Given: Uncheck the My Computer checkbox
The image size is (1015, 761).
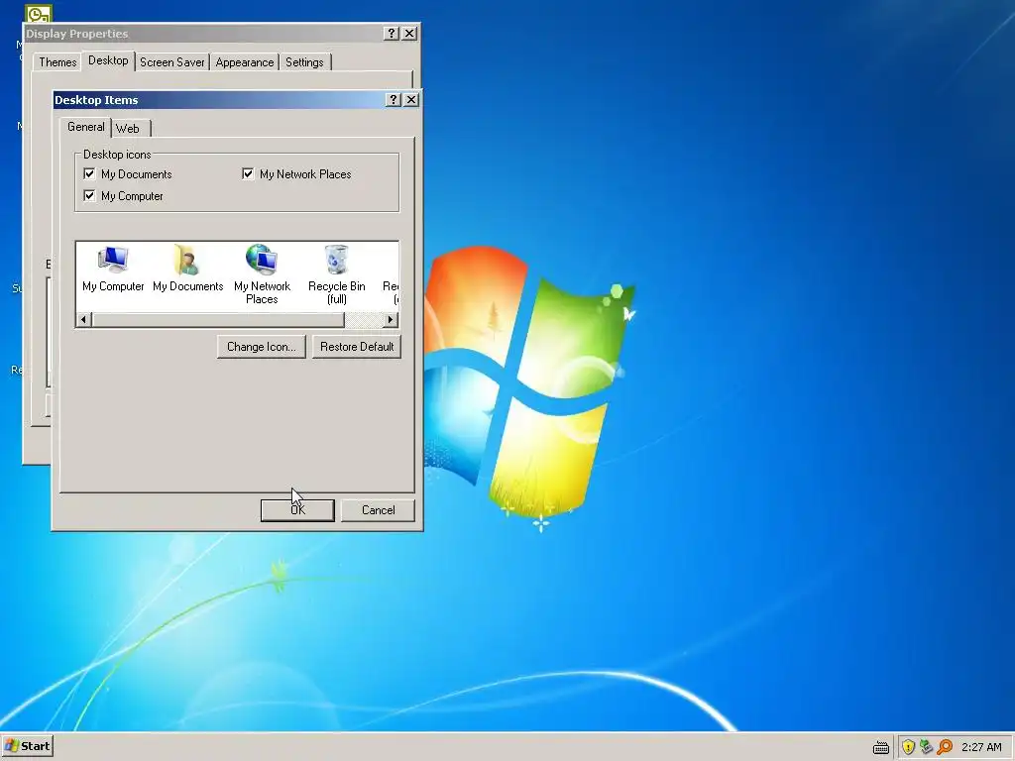Looking at the screenshot, I should tap(89, 195).
